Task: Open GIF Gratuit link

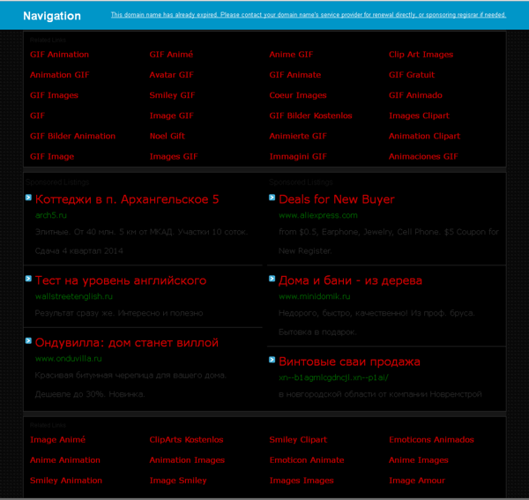Action: [412, 75]
